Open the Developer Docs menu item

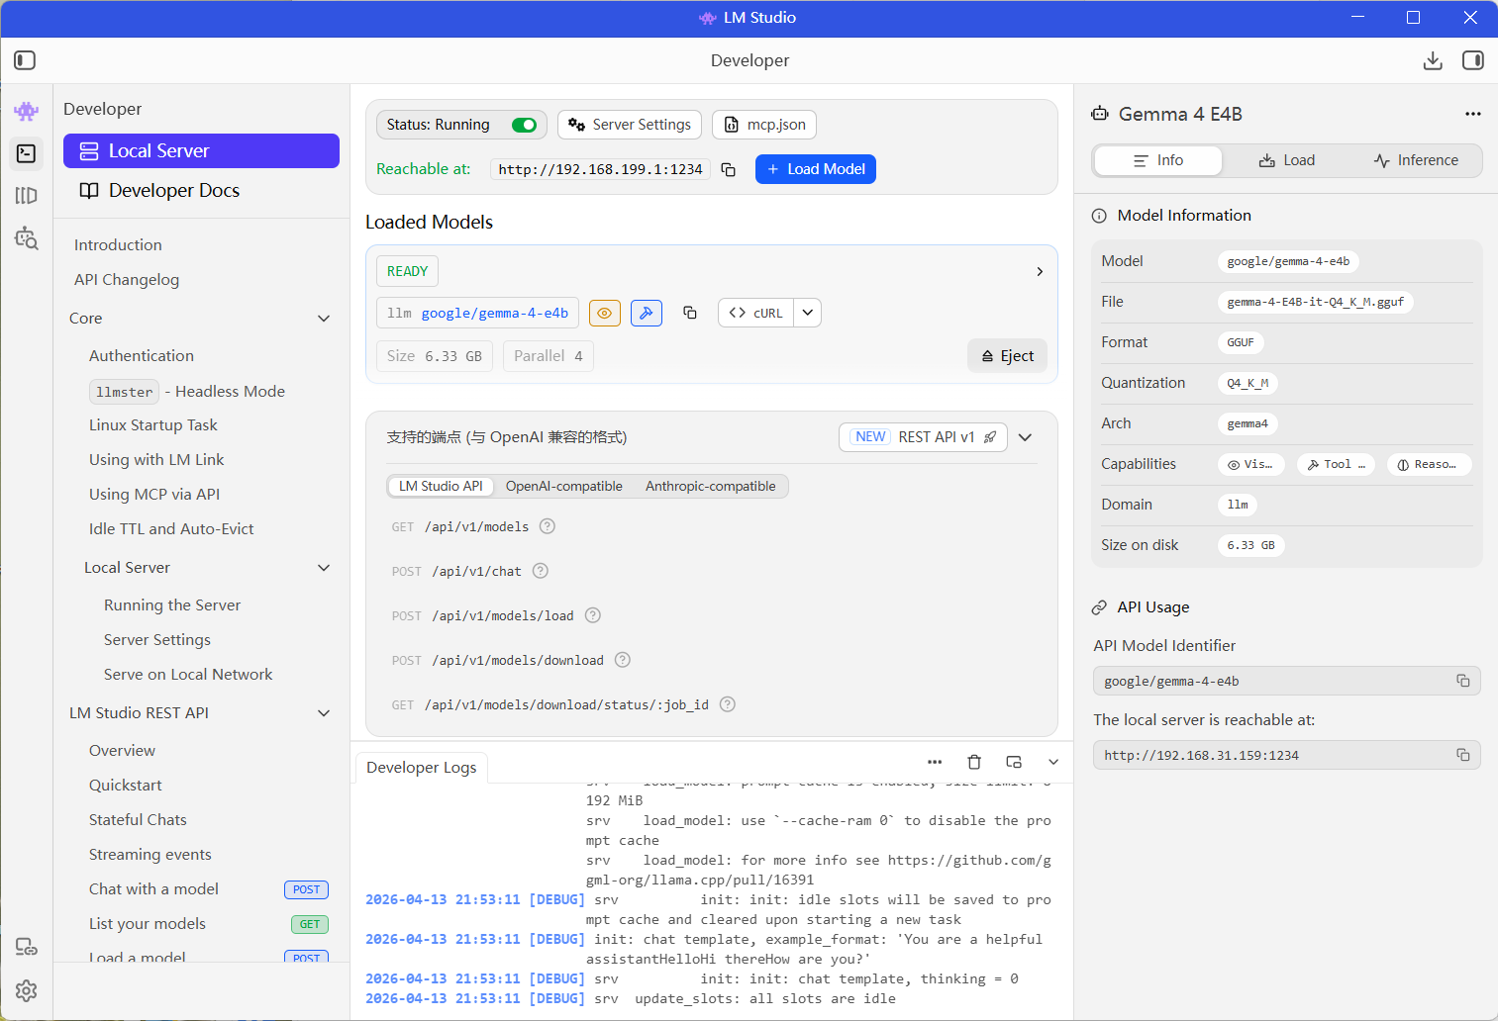click(201, 191)
